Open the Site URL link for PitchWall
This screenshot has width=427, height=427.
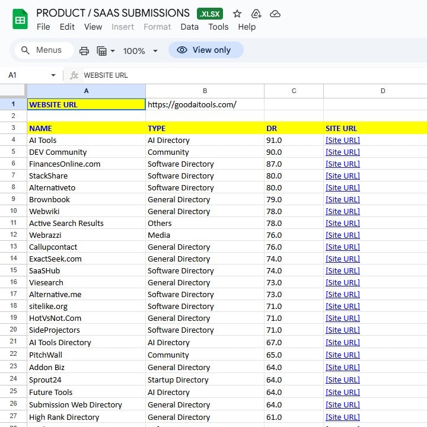343,355
